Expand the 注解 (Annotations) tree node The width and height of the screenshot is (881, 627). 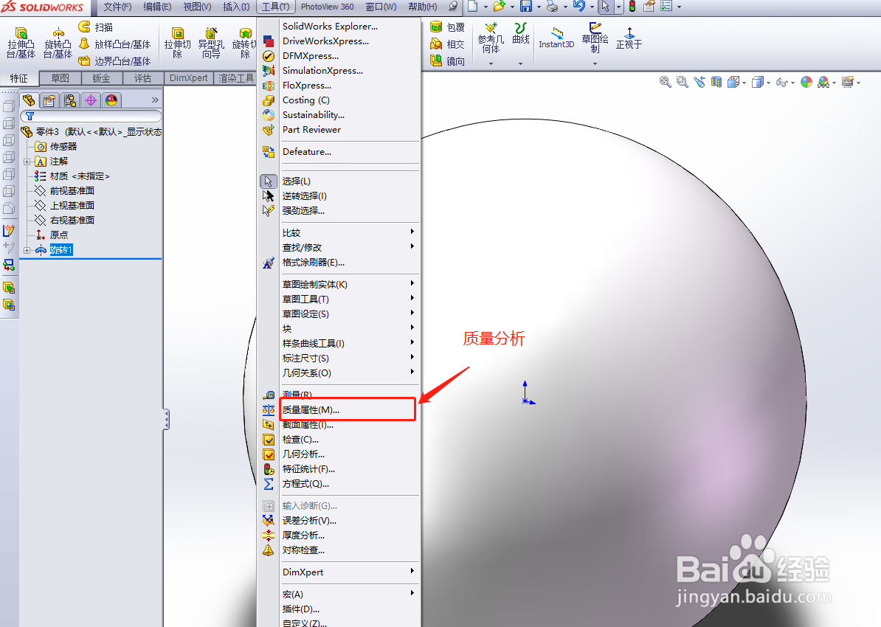coord(27,162)
